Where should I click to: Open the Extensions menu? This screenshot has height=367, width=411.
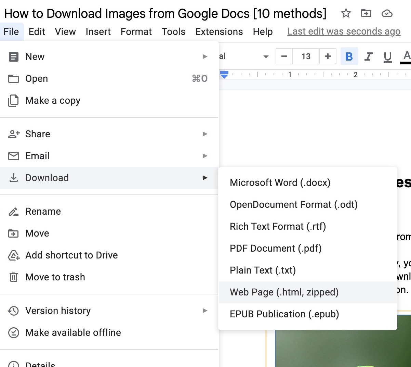[219, 31]
